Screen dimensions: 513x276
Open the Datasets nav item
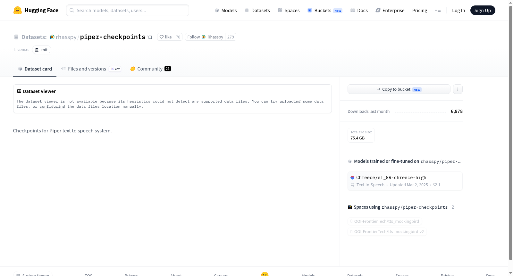[257, 10]
